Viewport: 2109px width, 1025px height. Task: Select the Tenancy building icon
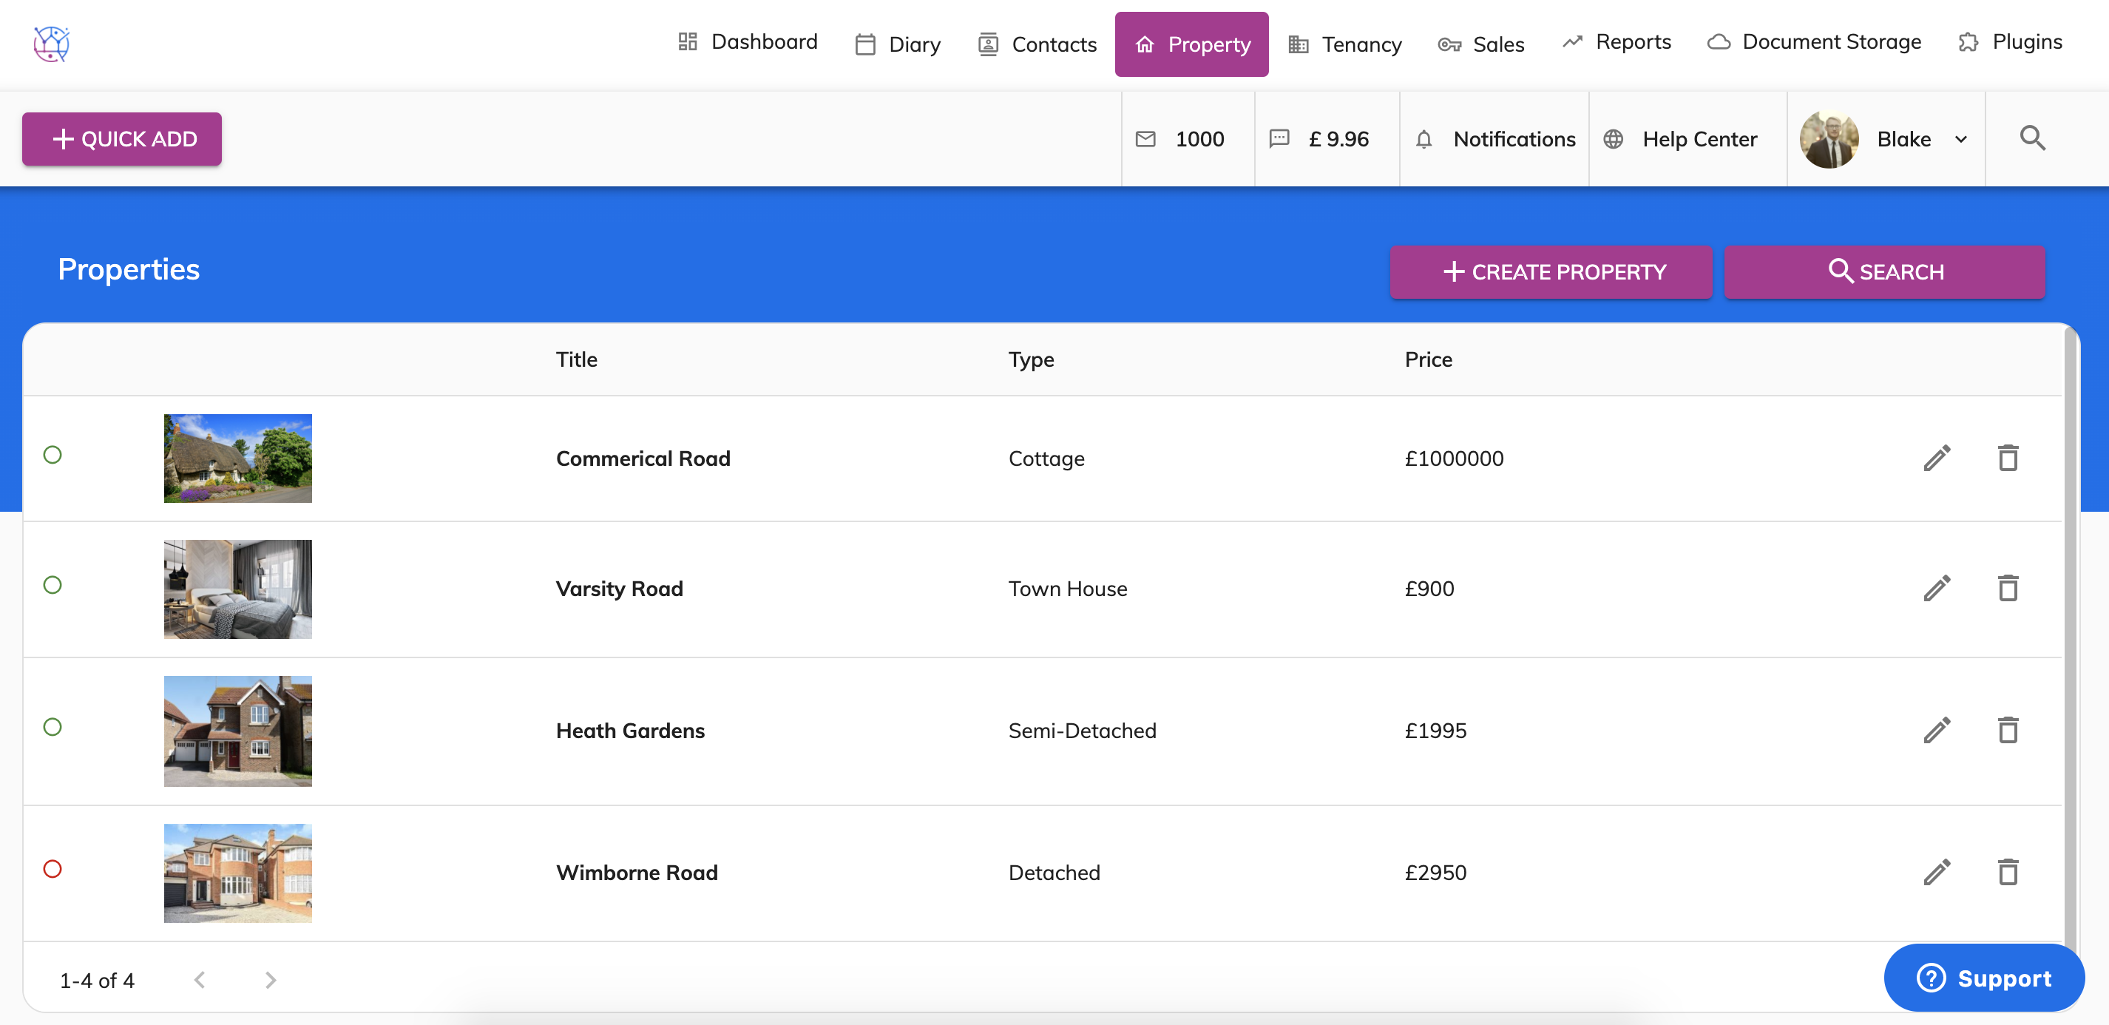(1298, 44)
